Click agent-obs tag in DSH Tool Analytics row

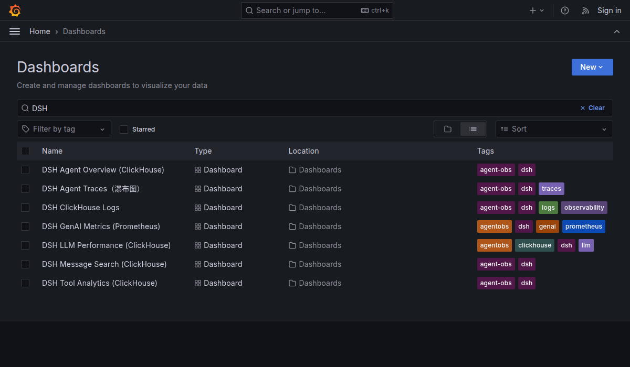[x=496, y=283]
